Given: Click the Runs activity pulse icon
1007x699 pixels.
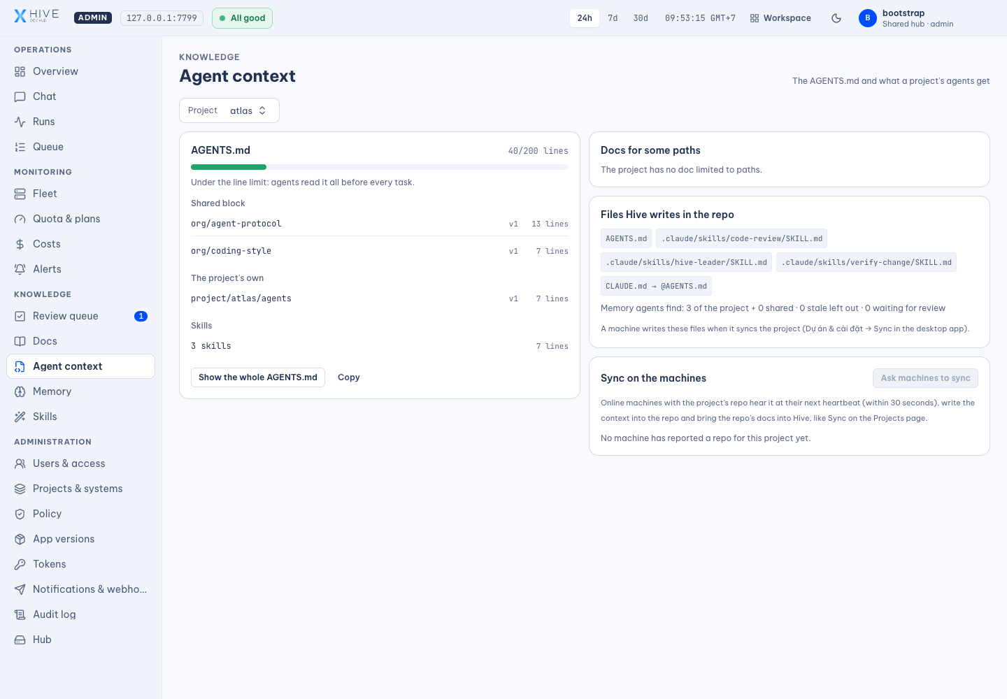Looking at the screenshot, I should [x=20, y=122].
